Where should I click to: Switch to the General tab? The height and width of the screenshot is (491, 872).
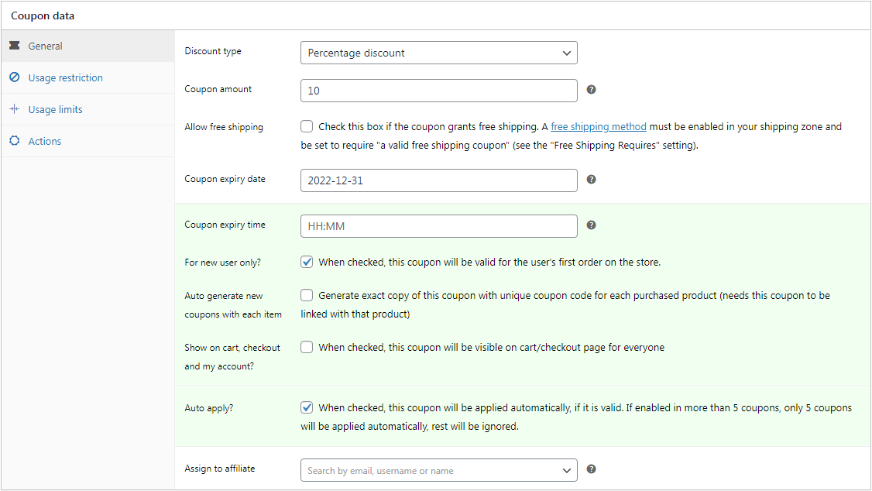pyautogui.click(x=88, y=46)
